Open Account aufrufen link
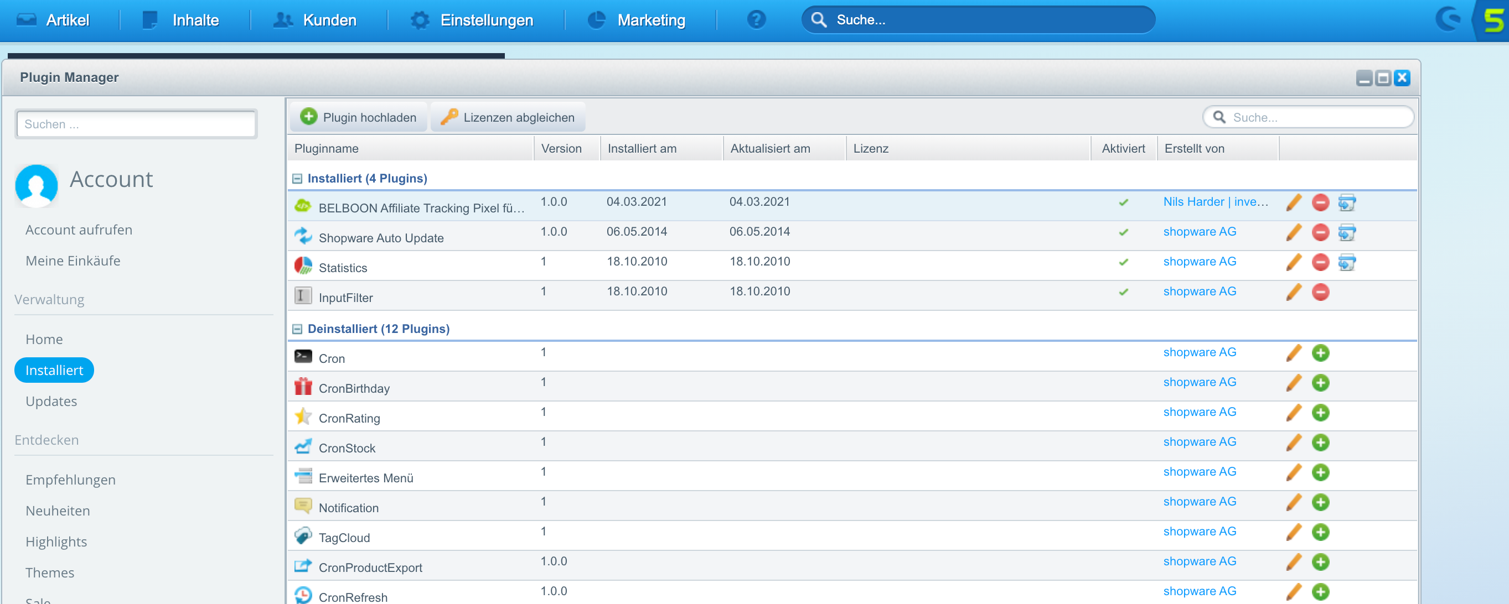1509x604 pixels. [79, 230]
